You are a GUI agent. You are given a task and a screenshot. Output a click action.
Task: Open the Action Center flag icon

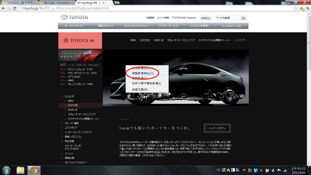[x=279, y=170]
